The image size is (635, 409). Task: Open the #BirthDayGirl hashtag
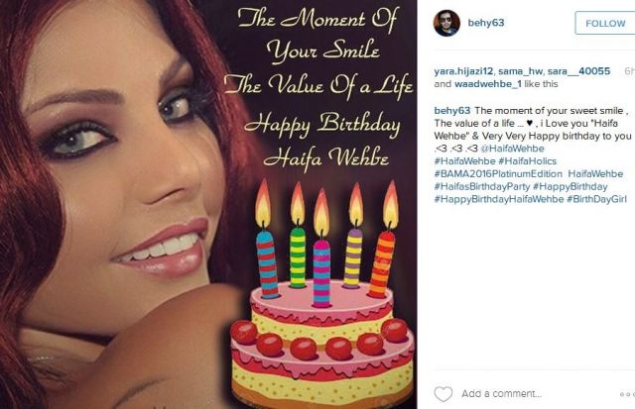pyautogui.click(x=596, y=199)
